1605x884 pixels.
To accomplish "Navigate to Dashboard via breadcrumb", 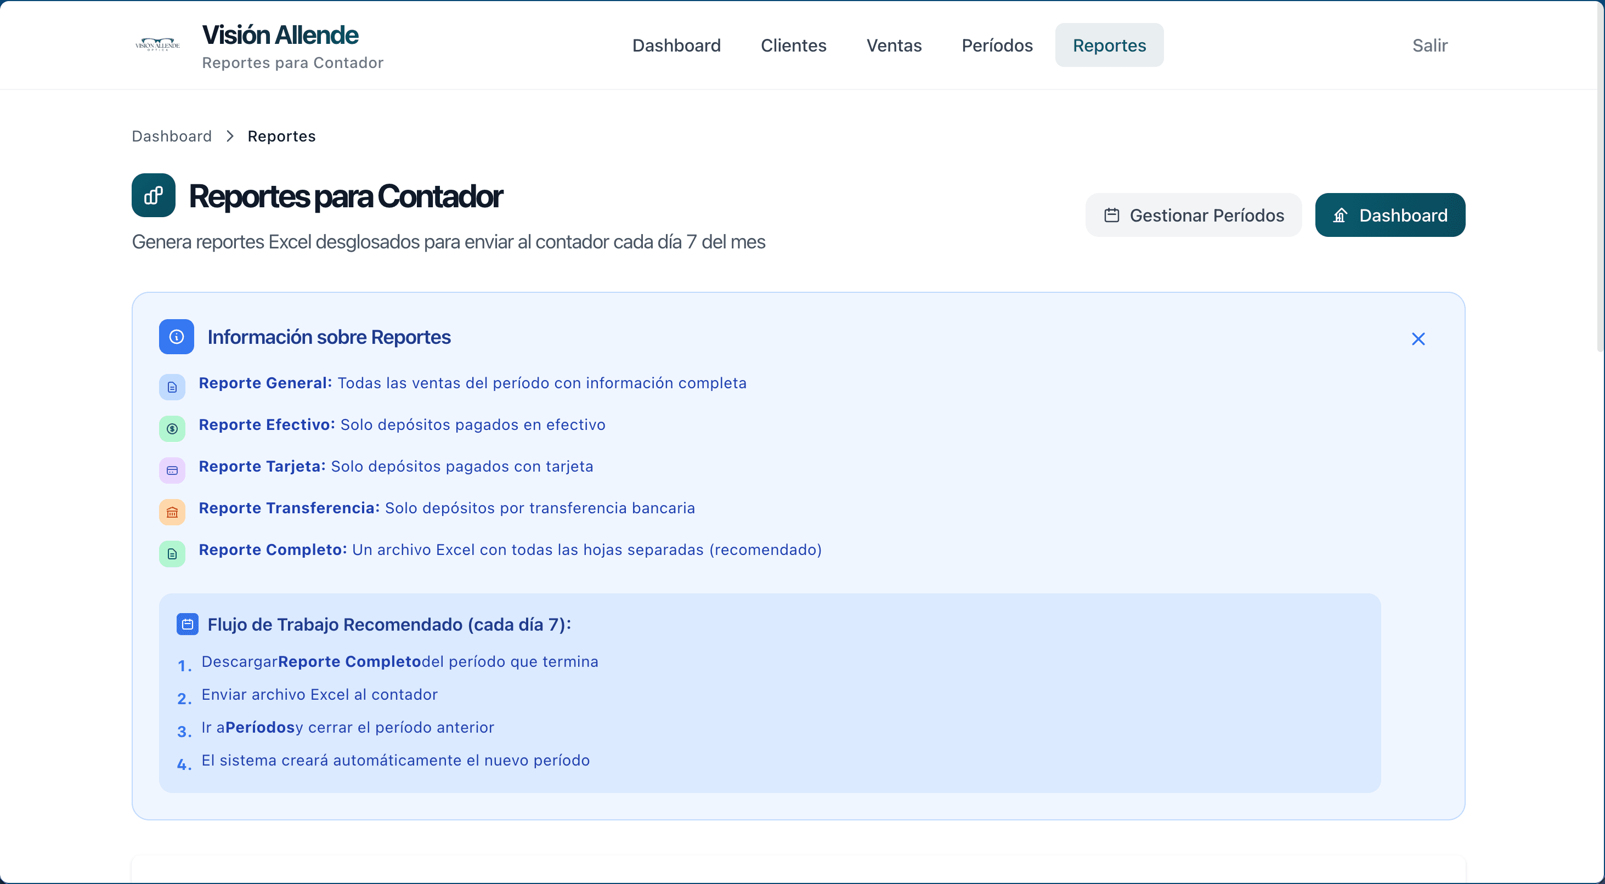I will [x=171, y=136].
